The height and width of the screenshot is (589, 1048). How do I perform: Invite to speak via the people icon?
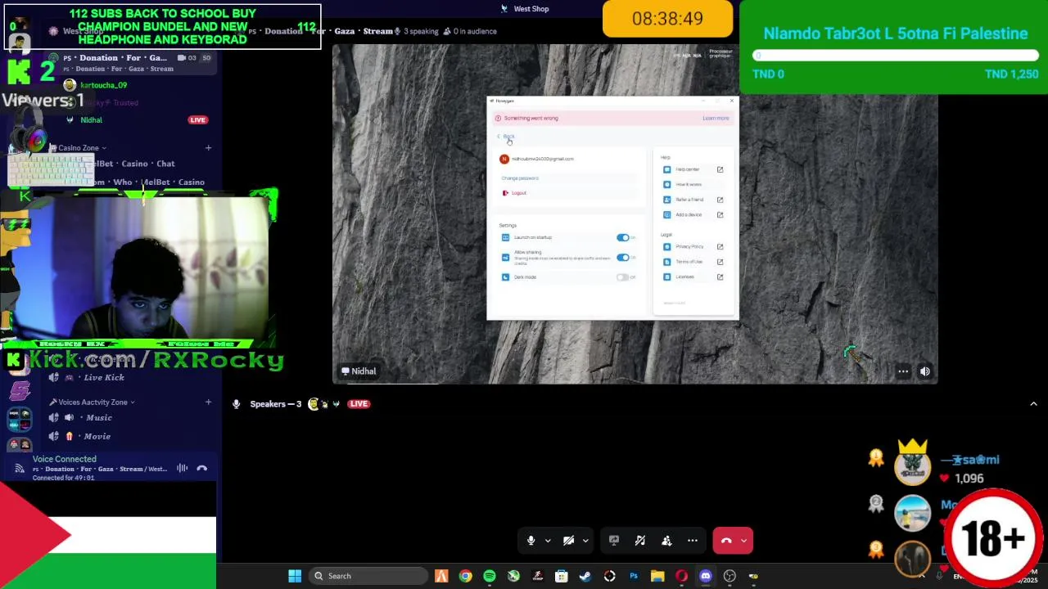point(666,541)
